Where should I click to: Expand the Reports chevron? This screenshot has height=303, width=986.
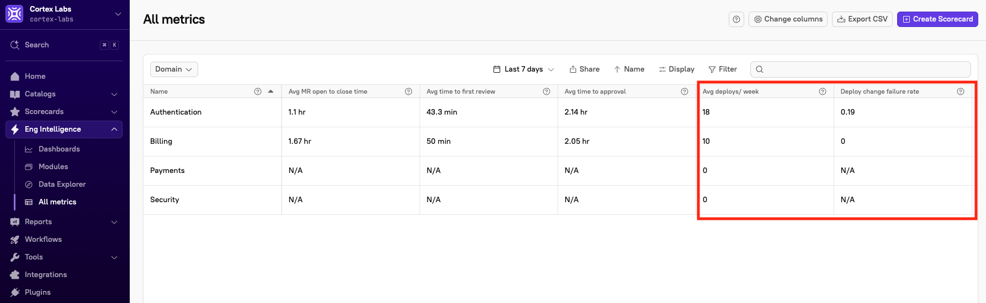point(114,222)
